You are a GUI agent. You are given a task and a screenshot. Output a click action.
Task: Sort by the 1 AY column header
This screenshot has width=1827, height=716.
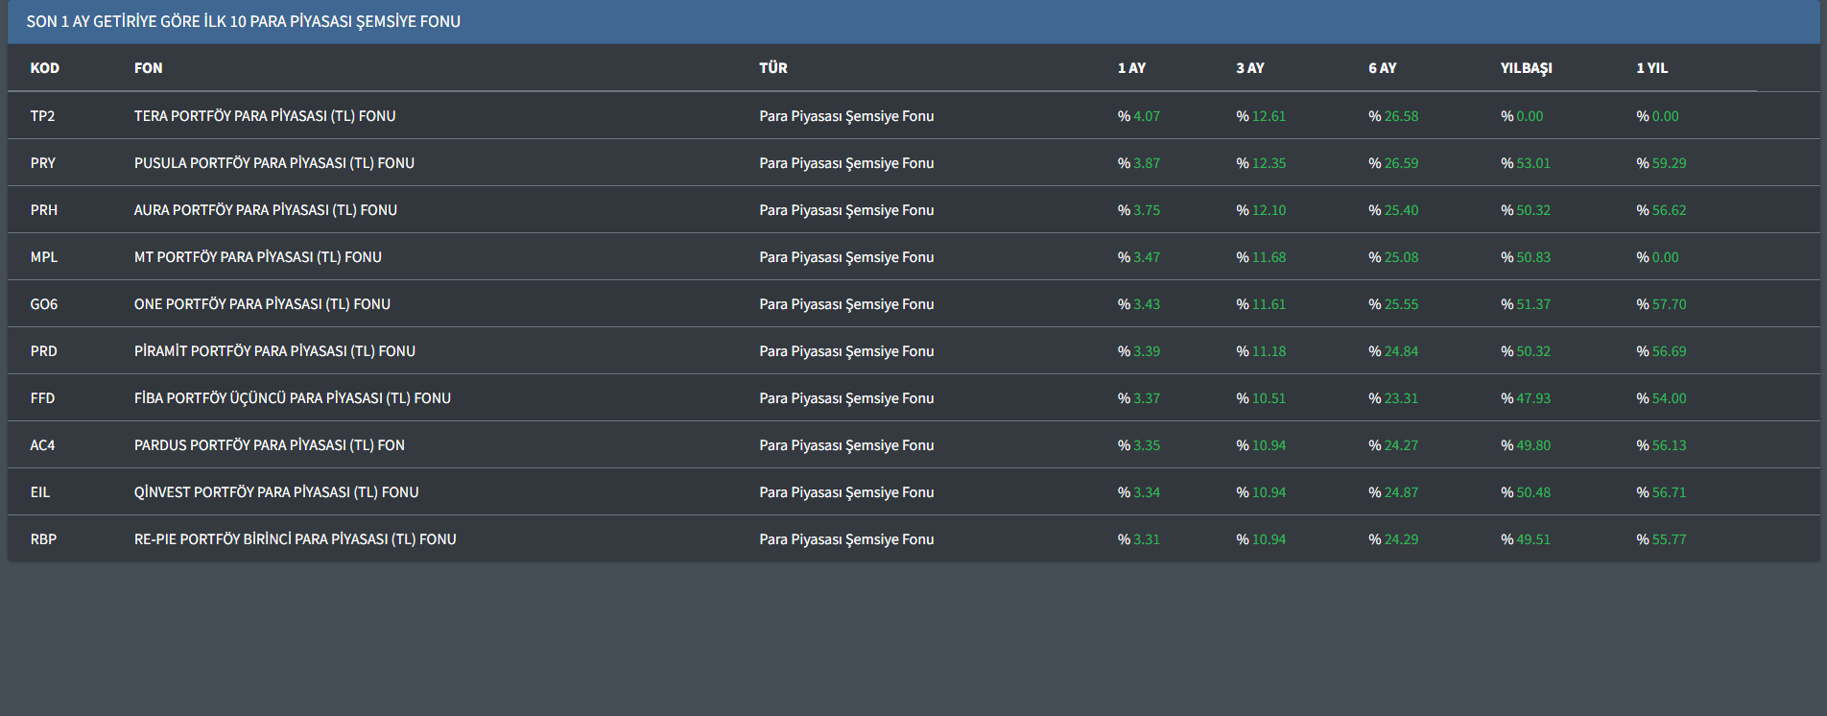click(1131, 68)
